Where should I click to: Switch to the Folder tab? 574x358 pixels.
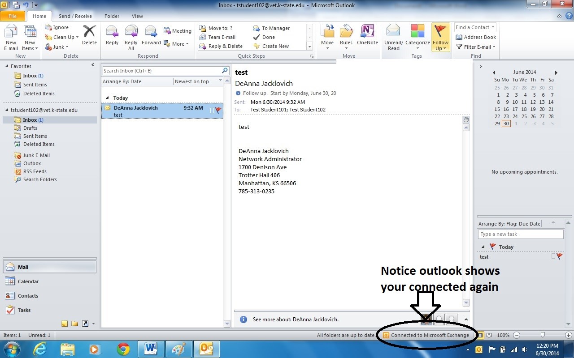point(112,16)
